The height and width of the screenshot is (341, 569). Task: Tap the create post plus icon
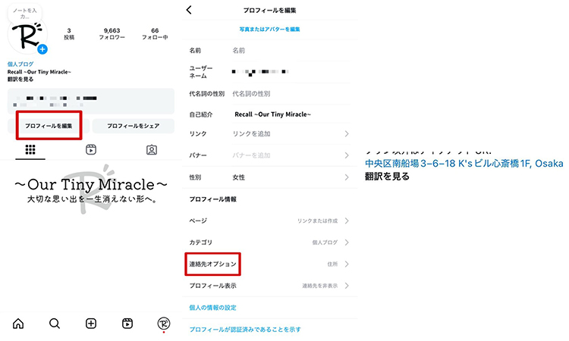pos(91,324)
